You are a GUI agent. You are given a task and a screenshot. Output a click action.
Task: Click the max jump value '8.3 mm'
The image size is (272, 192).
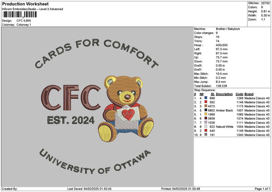point(221,82)
